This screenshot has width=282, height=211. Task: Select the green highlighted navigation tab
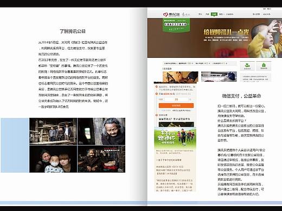pos(214,14)
